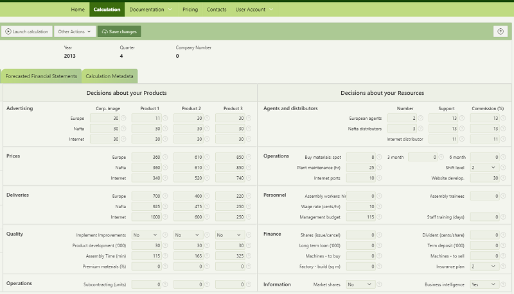
Task: Click help icon beside European agents Number
Action: point(421,118)
